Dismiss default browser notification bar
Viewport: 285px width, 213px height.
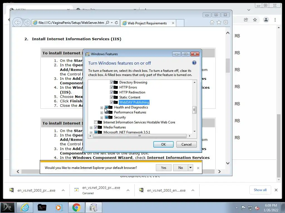pos(198,168)
